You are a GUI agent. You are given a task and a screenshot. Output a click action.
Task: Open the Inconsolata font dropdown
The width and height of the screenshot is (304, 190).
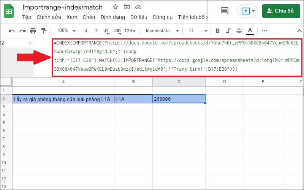click(x=162, y=31)
